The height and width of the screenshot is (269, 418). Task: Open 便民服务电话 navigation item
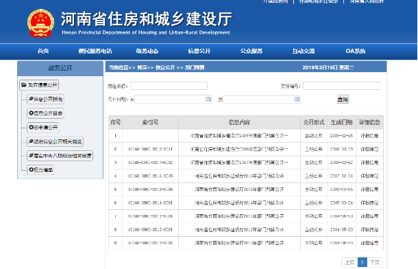coord(95,51)
